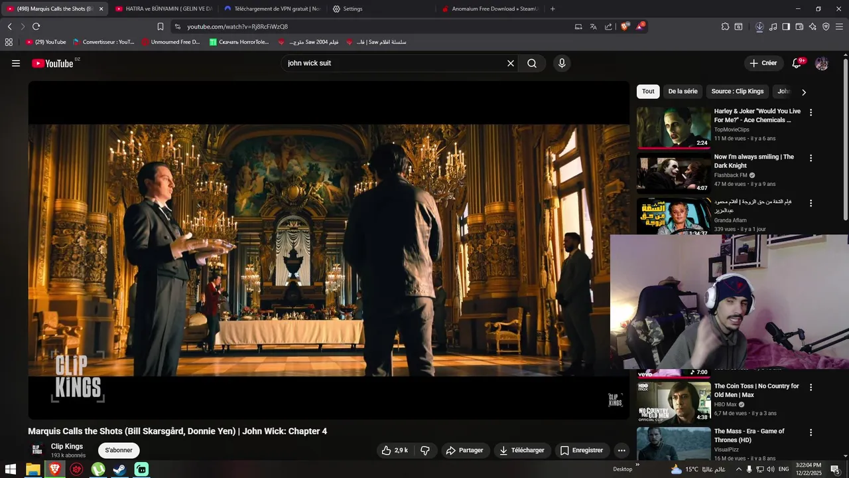The height and width of the screenshot is (478, 849).
Task: Like the video with the thumbs up
Action: tap(395, 450)
